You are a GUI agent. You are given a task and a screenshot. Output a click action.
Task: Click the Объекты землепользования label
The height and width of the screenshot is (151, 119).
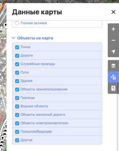point(44,89)
